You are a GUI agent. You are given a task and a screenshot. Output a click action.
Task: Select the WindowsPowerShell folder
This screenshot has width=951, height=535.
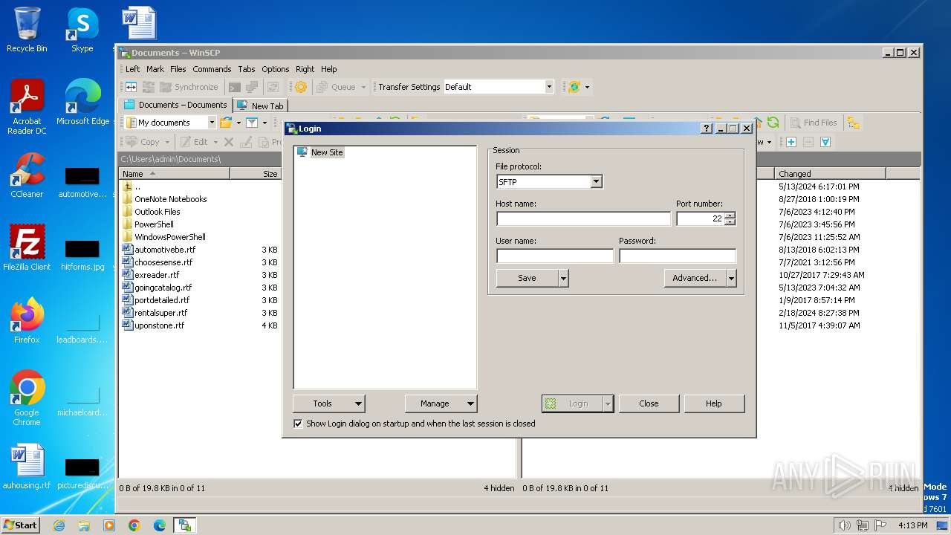pos(170,237)
